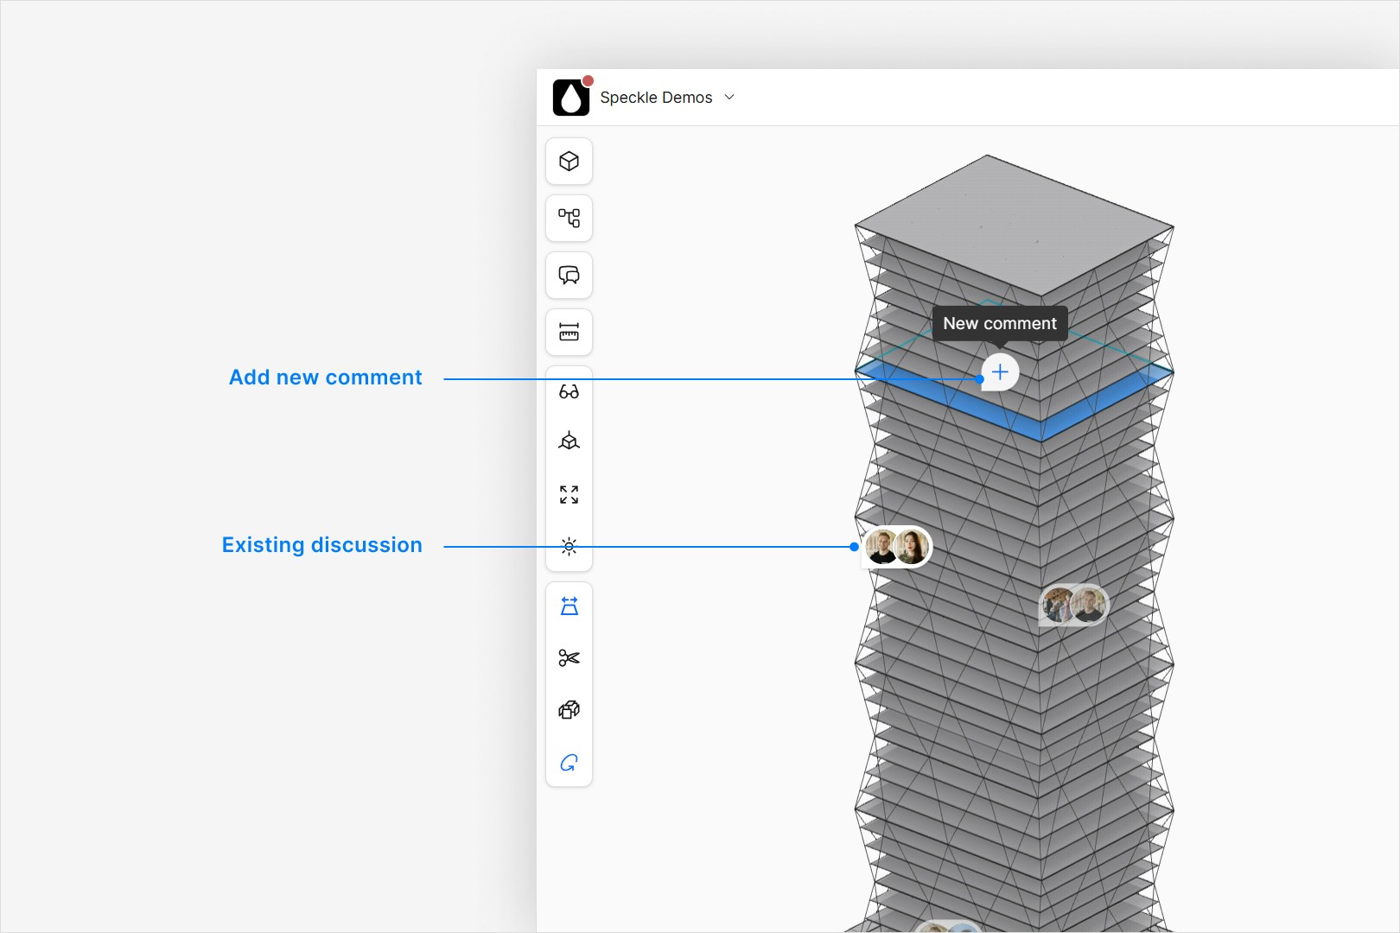Viewport: 1400px width, 933px height.
Task: Toggle the camera projection cube icon
Action: (x=569, y=442)
